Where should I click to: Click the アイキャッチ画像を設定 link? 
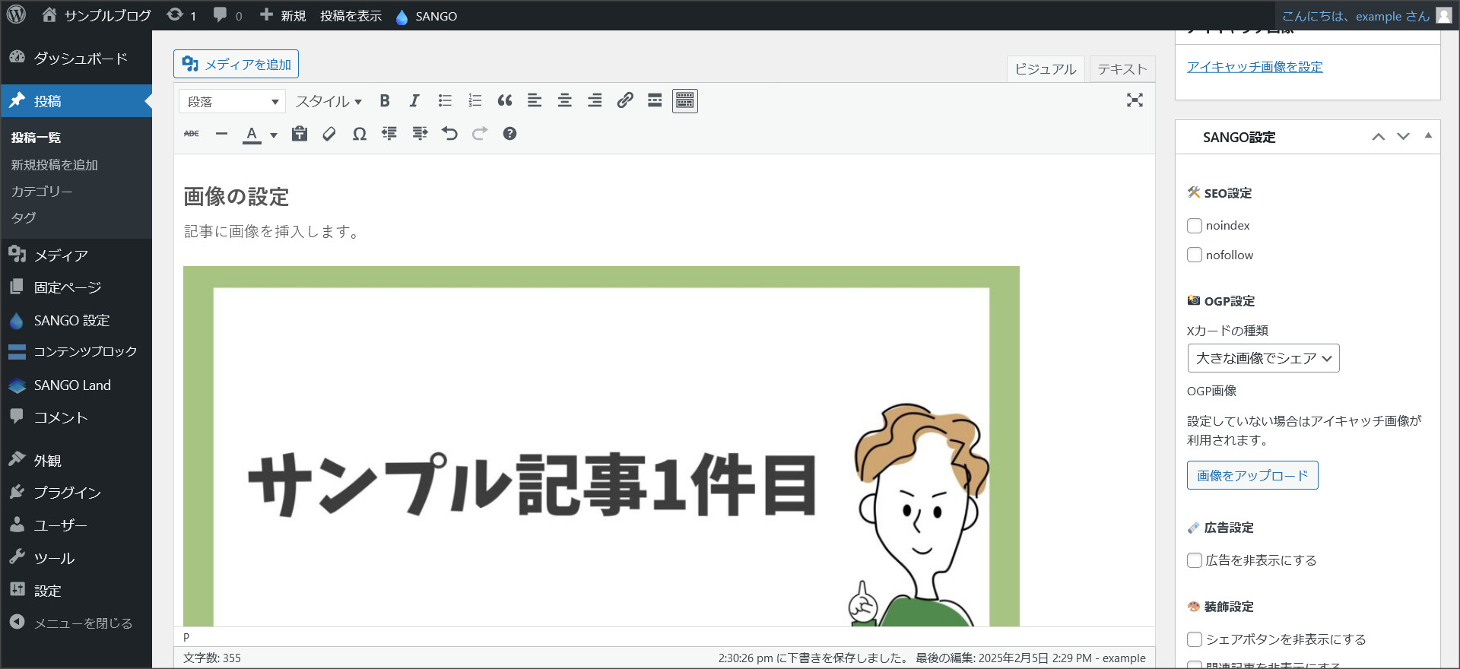click(x=1255, y=67)
